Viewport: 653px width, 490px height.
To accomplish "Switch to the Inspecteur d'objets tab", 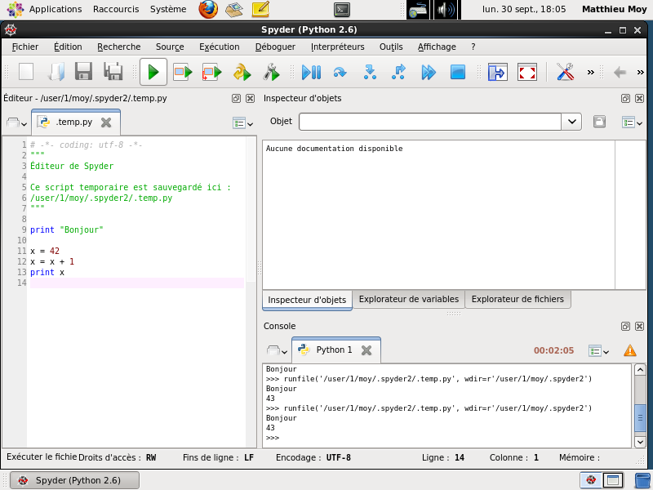I will [307, 300].
